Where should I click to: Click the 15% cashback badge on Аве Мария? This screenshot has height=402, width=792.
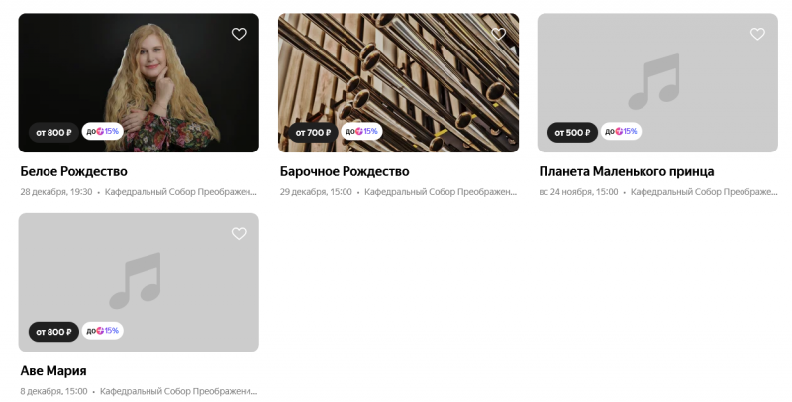pyautogui.click(x=103, y=331)
